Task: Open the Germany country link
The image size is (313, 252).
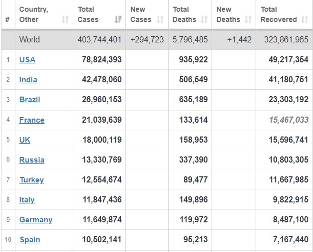Action: [x=36, y=220]
